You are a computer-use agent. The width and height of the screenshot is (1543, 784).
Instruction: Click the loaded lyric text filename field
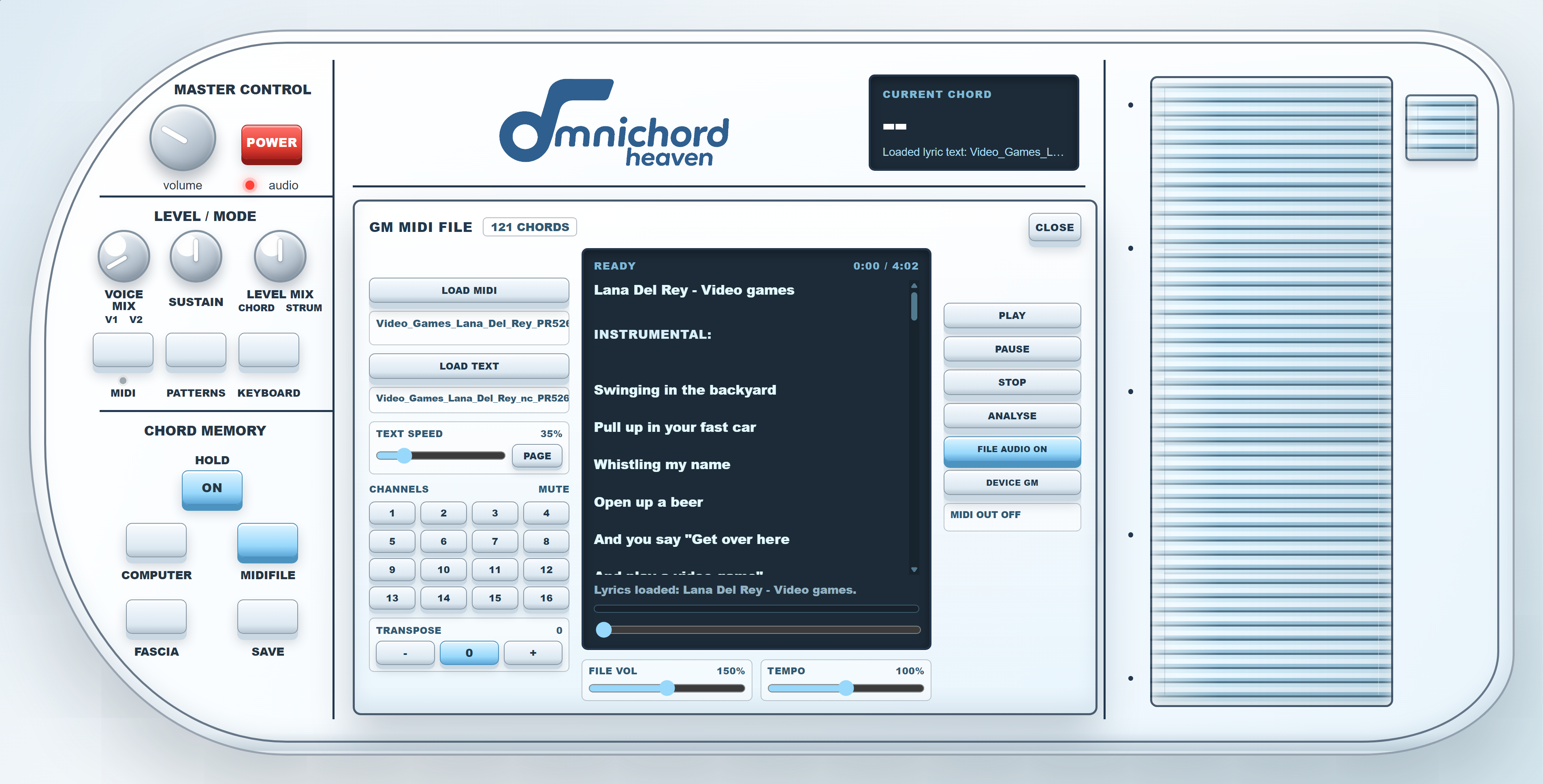pyautogui.click(x=469, y=399)
